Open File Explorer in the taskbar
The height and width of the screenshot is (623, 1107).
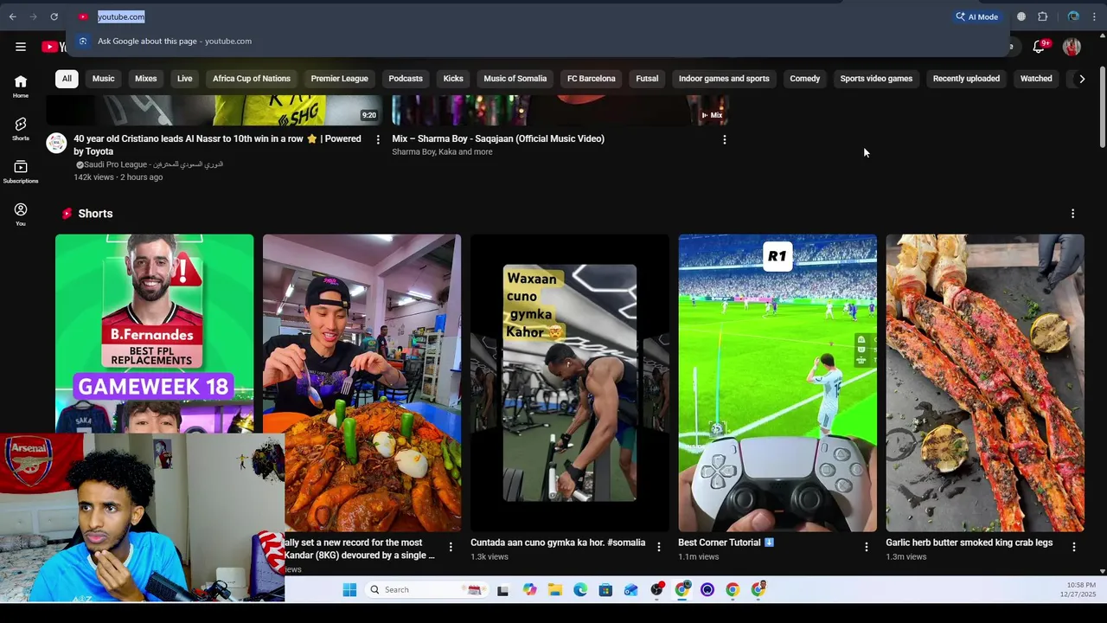coord(554,590)
